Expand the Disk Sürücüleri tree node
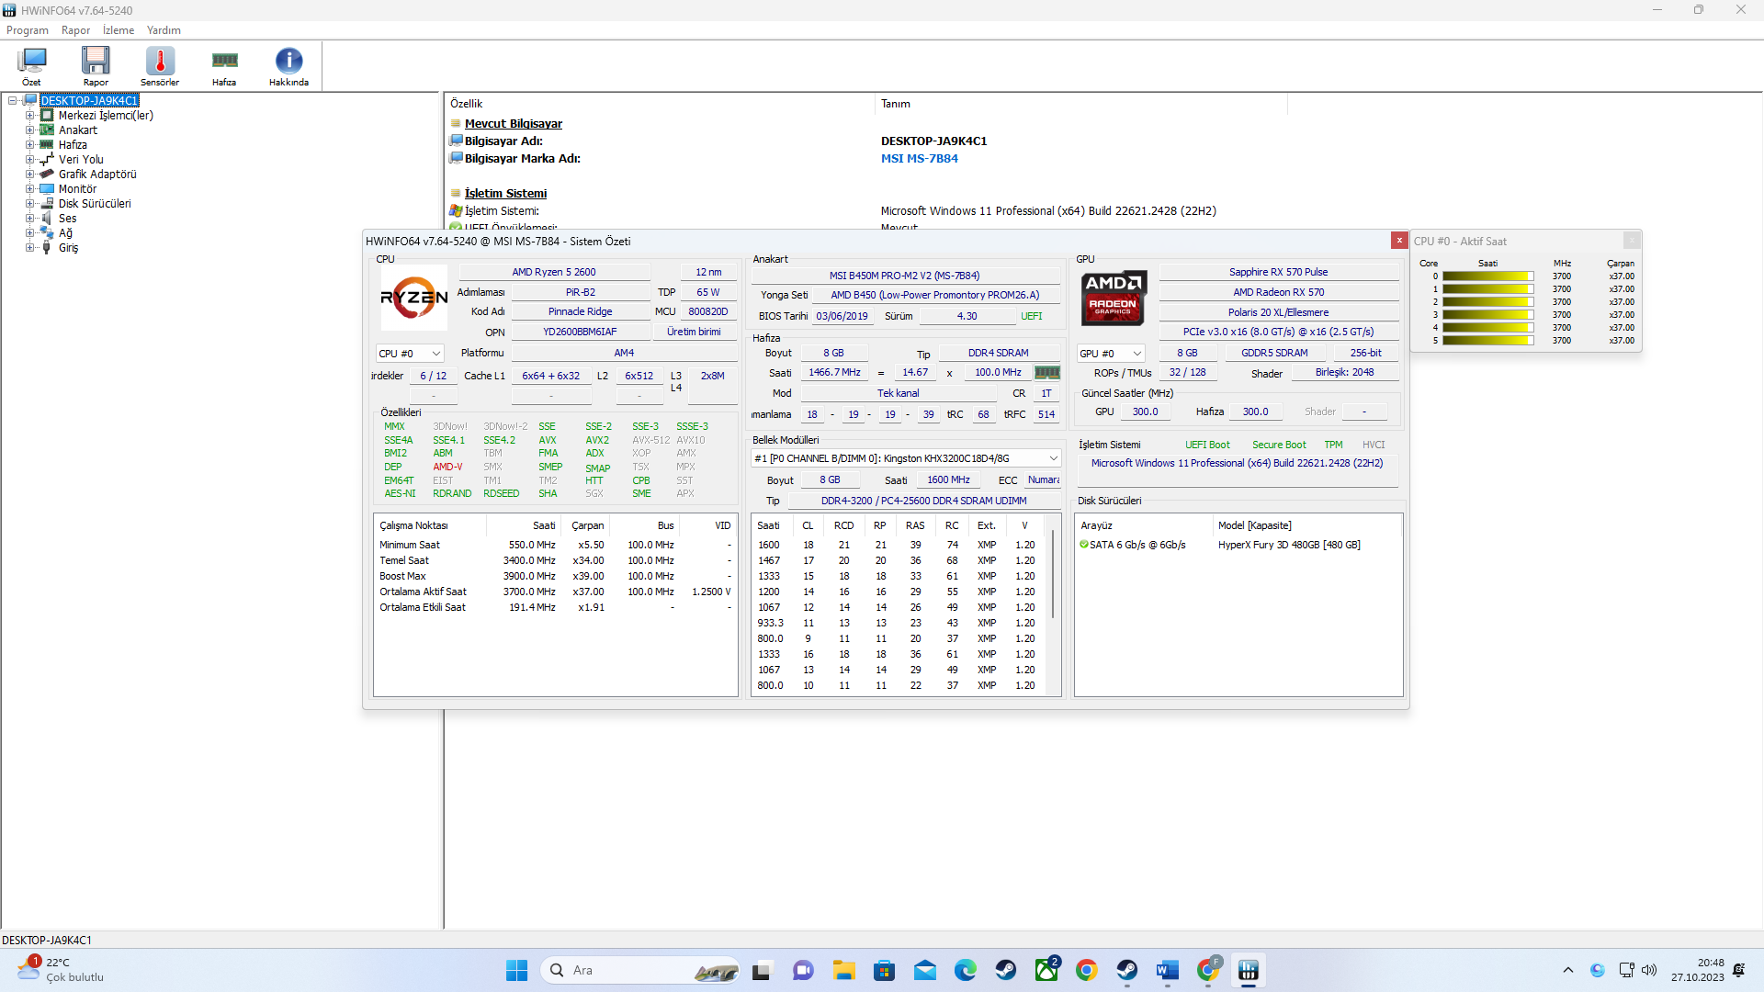 [x=29, y=204]
